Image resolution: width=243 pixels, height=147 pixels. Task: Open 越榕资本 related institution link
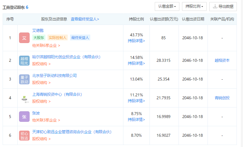(222, 61)
